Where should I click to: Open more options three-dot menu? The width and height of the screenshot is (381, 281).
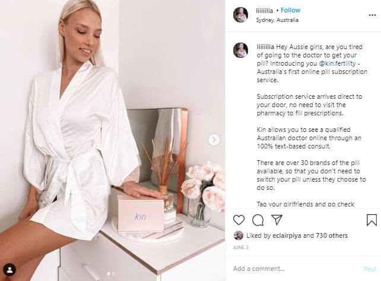point(372,15)
